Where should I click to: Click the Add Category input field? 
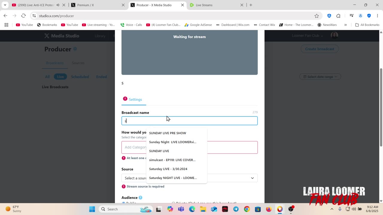click(x=189, y=148)
